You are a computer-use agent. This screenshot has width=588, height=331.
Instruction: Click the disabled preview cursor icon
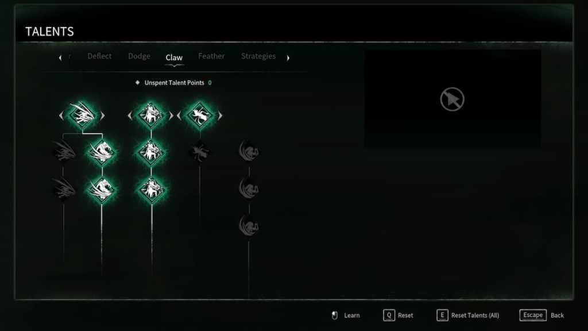[x=452, y=99]
